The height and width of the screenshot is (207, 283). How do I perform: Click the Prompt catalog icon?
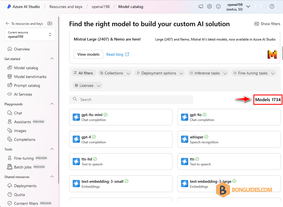10,85
